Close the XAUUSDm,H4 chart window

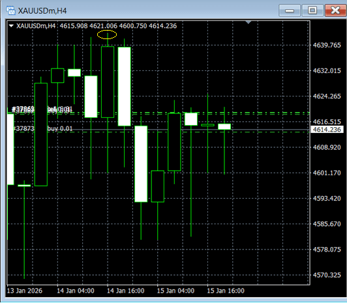pyautogui.click(x=335, y=10)
